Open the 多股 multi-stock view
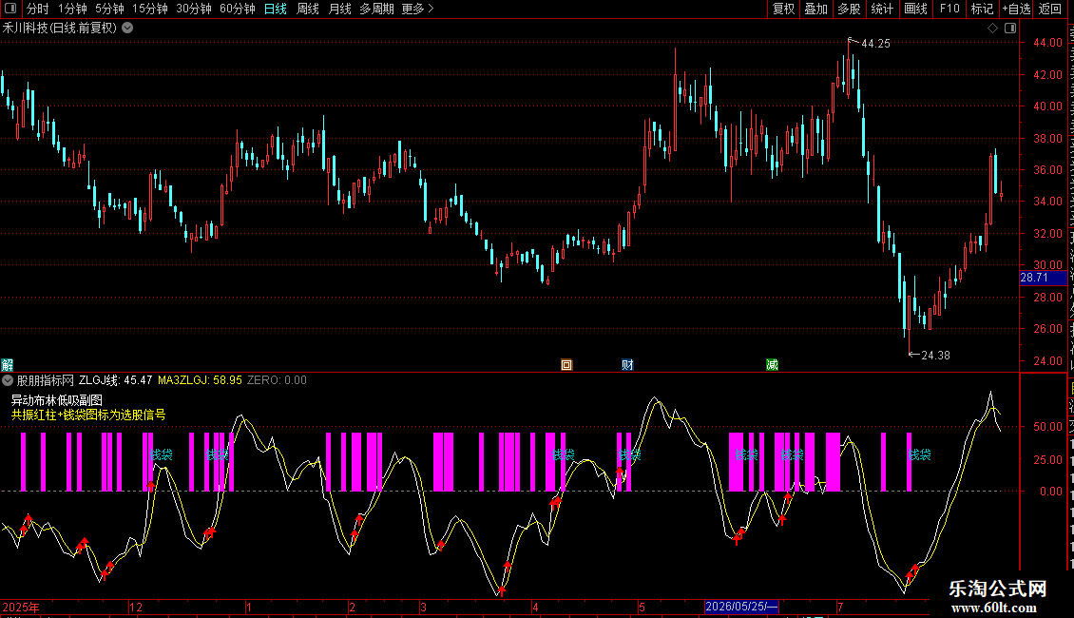 point(850,9)
